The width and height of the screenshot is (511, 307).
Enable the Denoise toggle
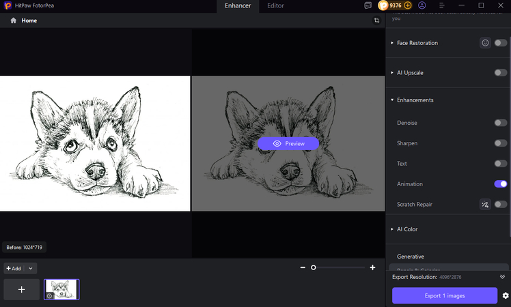501,123
